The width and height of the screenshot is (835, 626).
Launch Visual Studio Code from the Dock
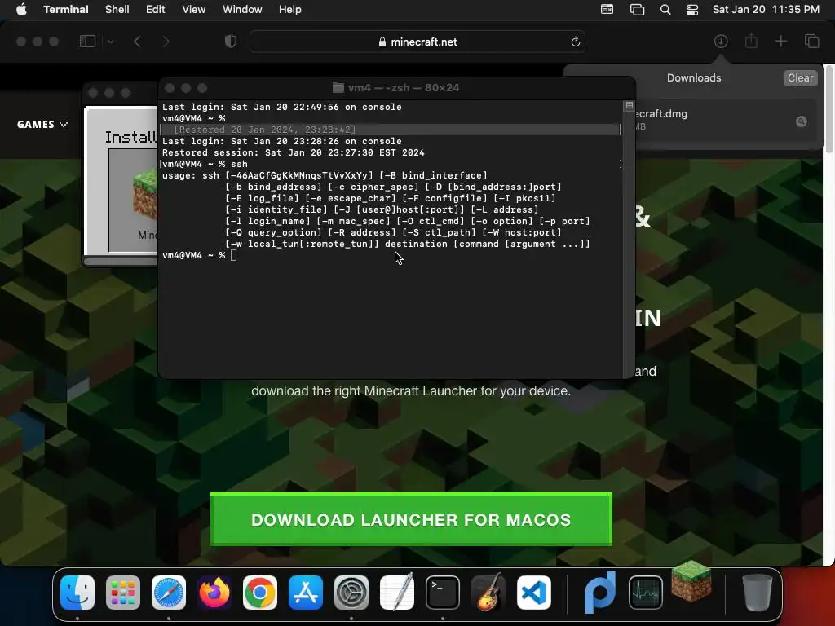[534, 593]
